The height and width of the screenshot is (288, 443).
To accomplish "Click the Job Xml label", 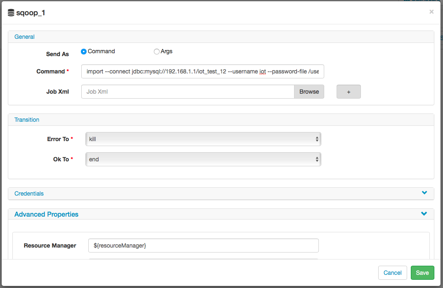I will click(x=58, y=92).
